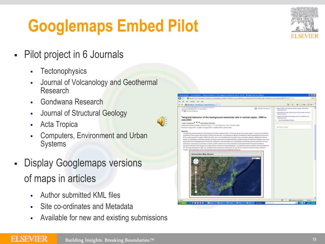
Task: Click Journal of Volcanology and Geothermal Research
Action: [x=99, y=86]
